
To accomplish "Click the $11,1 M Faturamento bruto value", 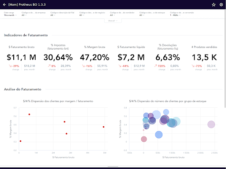I will tap(22, 57).
